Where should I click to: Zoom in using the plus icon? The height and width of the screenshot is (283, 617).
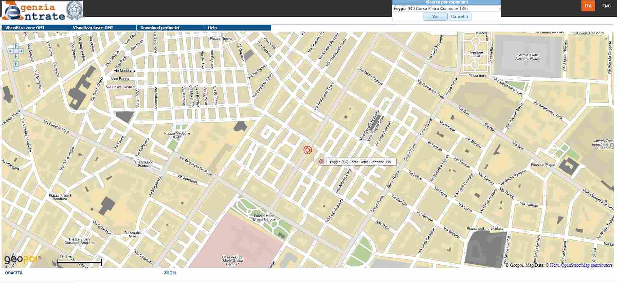(15, 64)
